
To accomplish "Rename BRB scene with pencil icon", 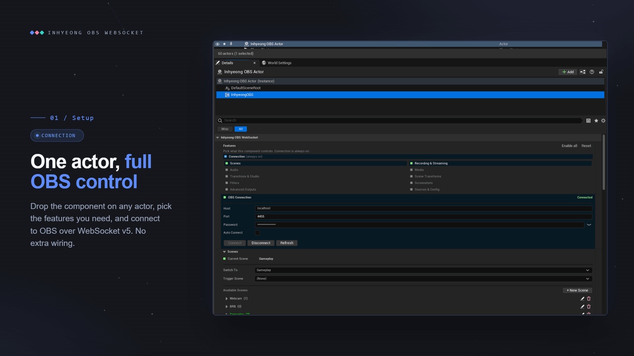I will point(582,307).
